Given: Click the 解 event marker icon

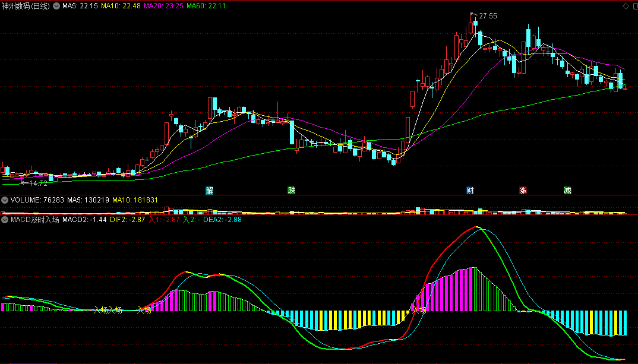Looking at the screenshot, I should tap(210, 191).
